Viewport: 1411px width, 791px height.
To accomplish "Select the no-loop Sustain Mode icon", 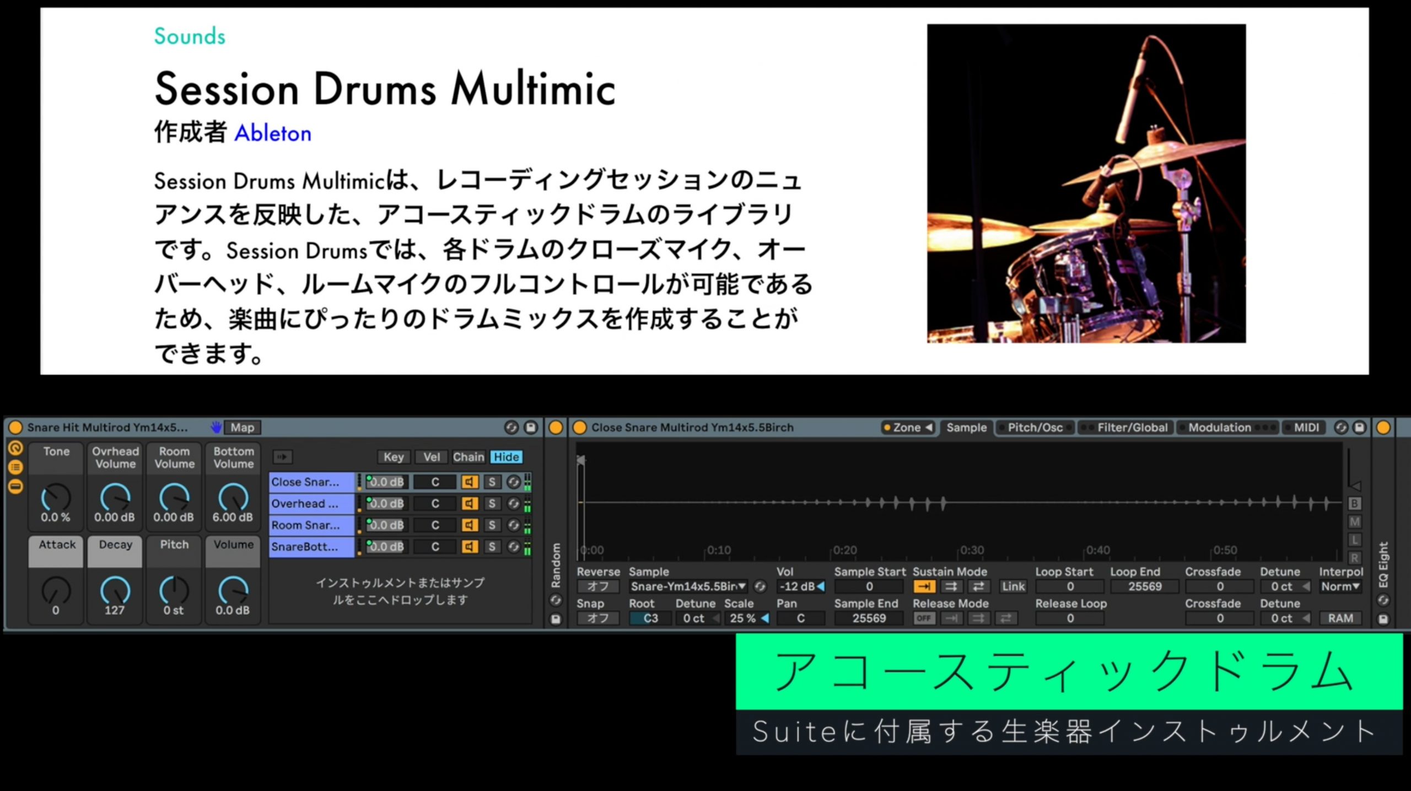I will (x=925, y=586).
